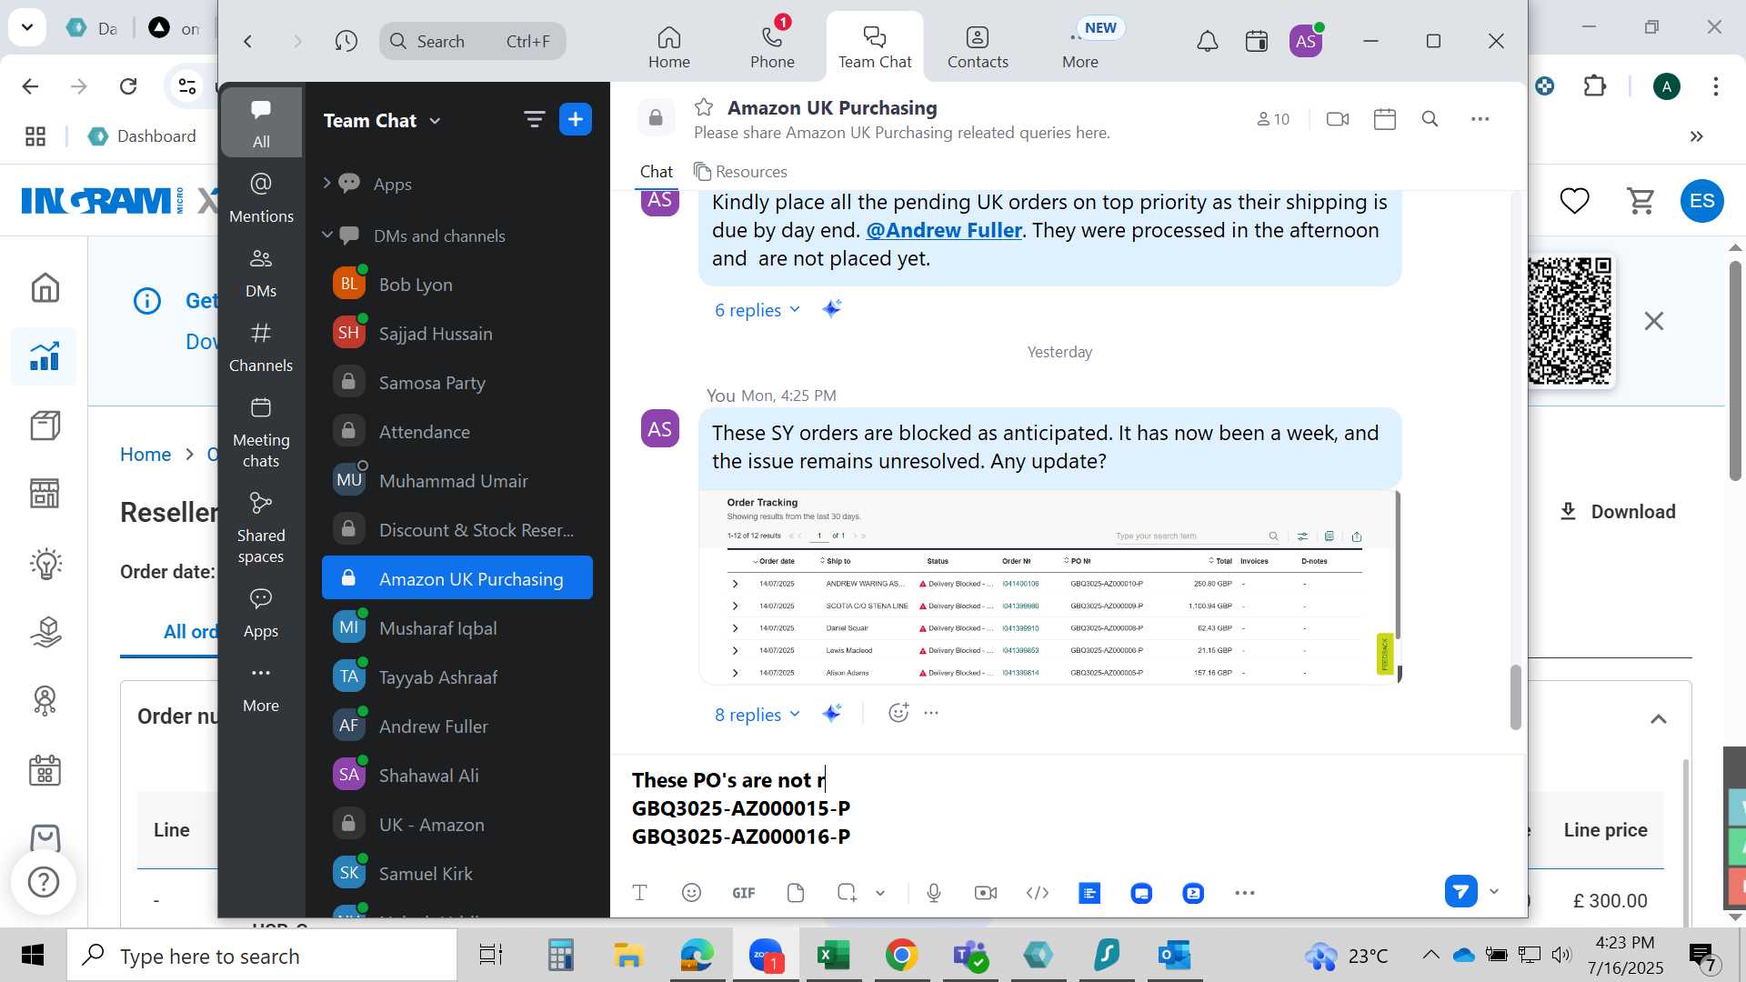Open the emoji picker in compose toolbar
The image size is (1746, 982).
tap(691, 893)
